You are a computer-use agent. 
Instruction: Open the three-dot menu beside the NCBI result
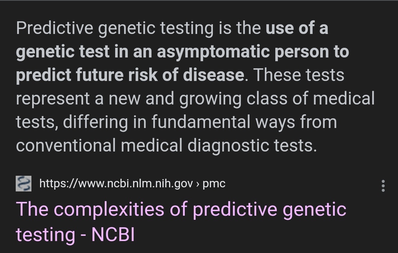click(383, 186)
